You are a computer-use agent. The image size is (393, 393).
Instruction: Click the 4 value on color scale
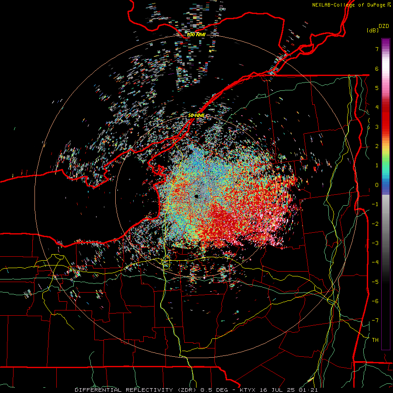click(377, 107)
